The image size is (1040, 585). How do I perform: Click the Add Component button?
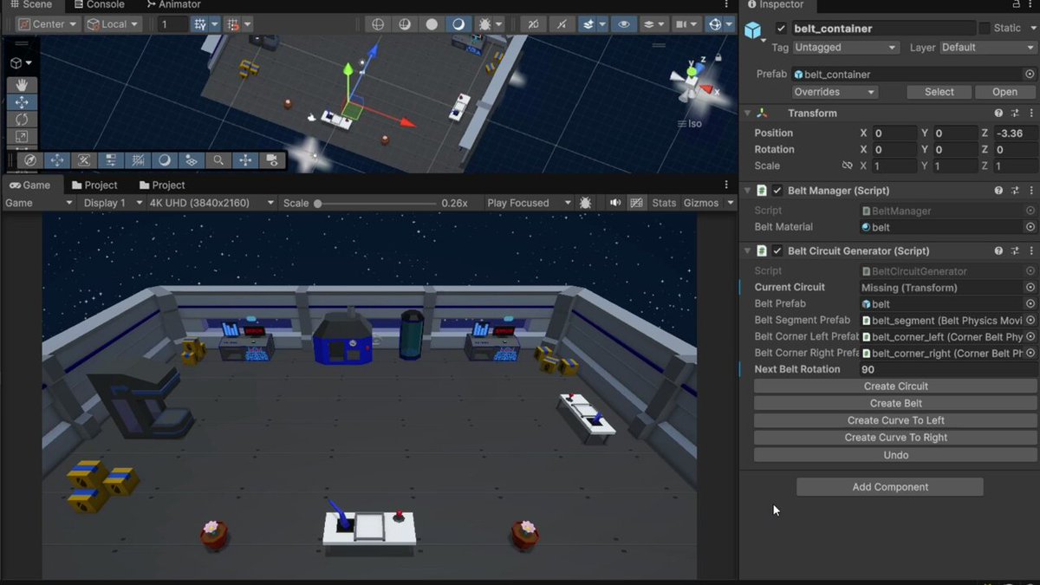click(x=890, y=487)
